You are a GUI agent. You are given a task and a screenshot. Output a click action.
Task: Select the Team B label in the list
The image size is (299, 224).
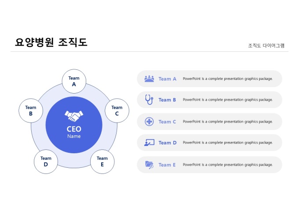(x=167, y=100)
